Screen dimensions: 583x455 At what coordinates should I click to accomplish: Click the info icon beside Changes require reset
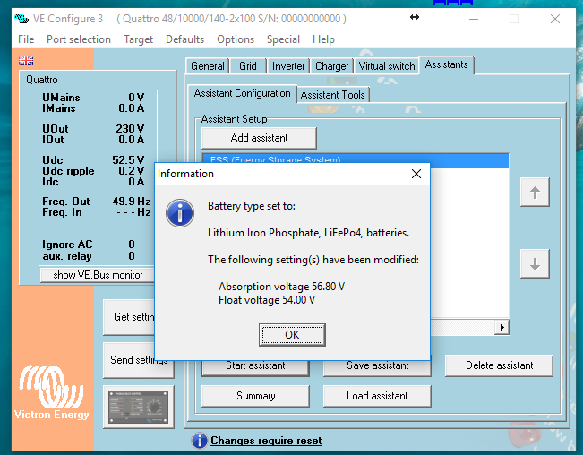coord(200,441)
